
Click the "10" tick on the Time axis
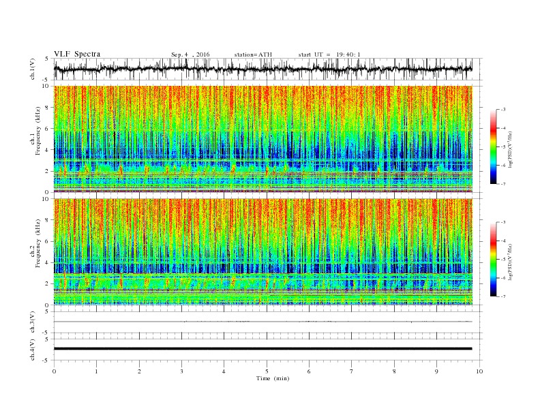point(479,371)
